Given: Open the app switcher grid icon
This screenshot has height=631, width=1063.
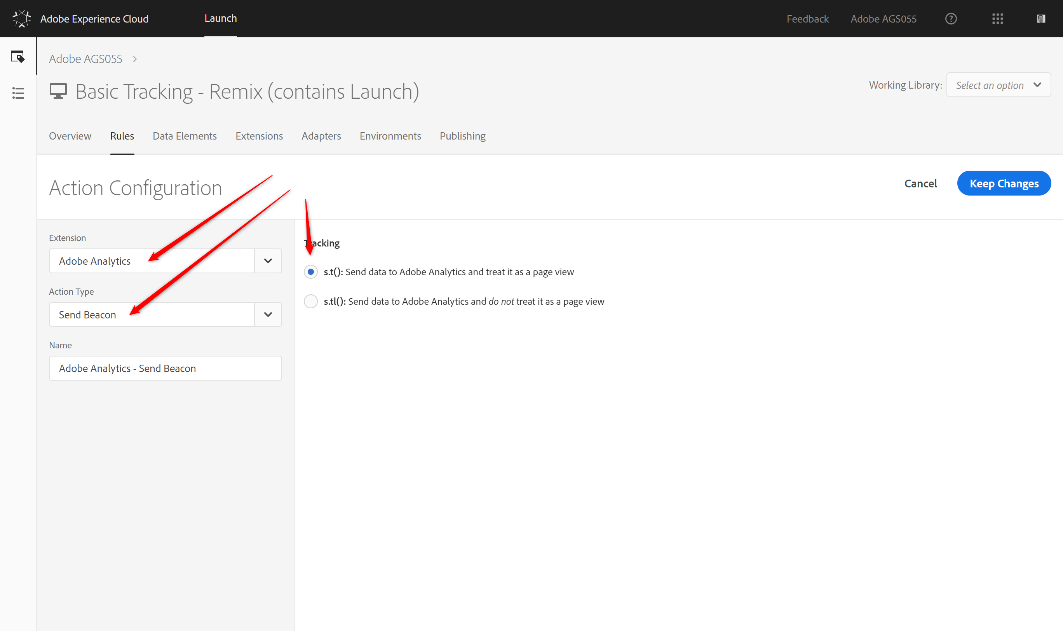Looking at the screenshot, I should coord(997,19).
